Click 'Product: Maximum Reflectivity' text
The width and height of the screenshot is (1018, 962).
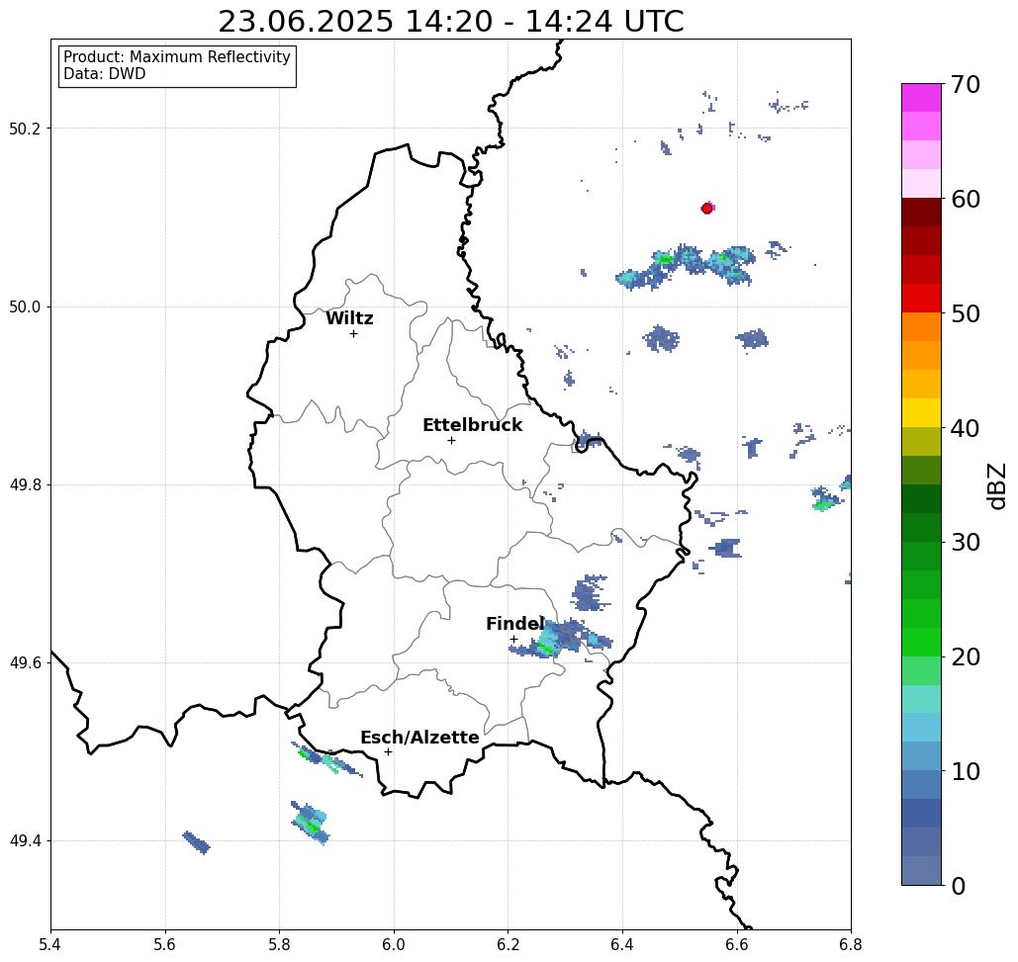176,57
